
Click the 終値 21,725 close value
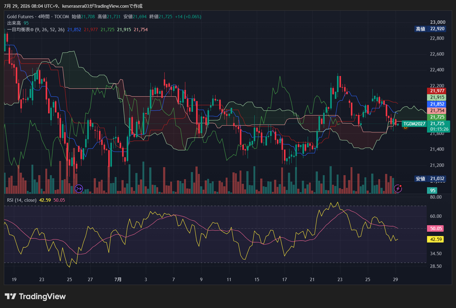coord(161,16)
